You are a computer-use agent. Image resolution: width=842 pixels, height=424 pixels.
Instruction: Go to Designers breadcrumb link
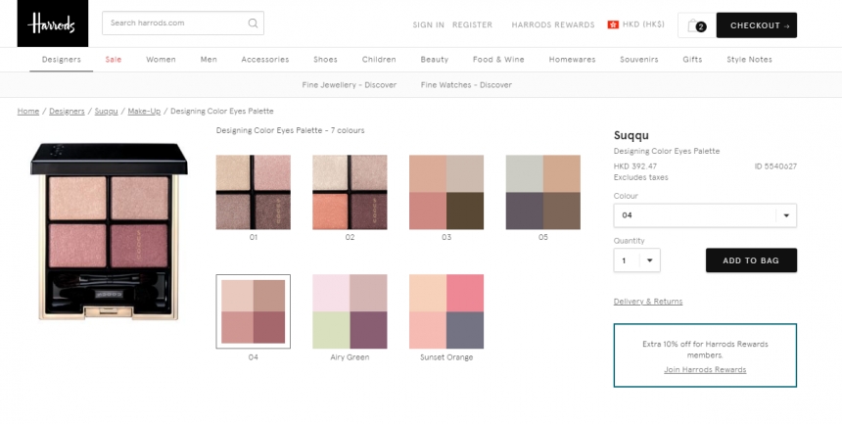tap(67, 112)
